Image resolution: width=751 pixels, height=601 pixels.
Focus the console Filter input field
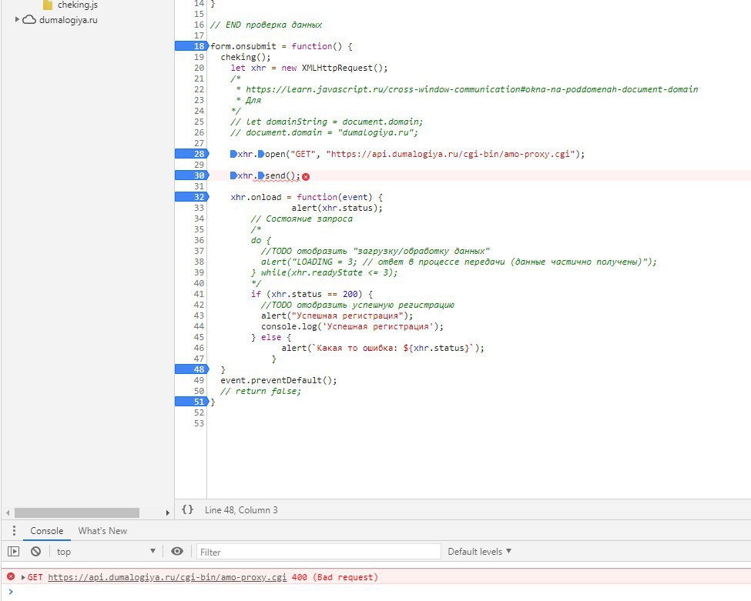coord(319,552)
